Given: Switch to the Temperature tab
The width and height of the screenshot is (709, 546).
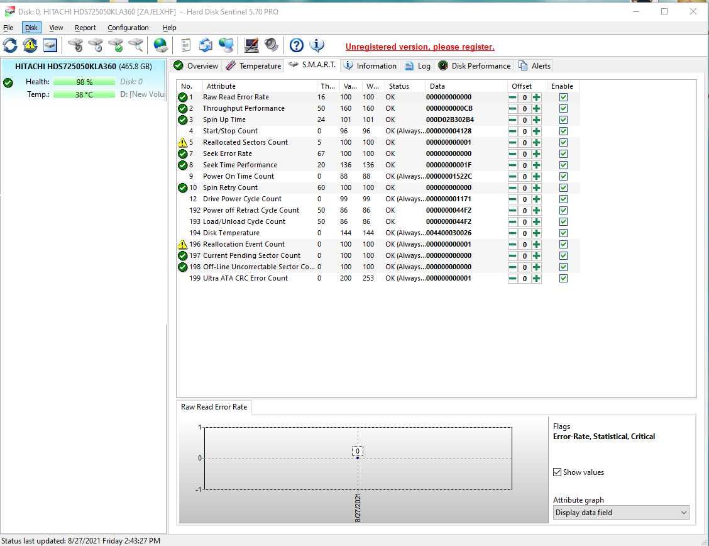Looking at the screenshot, I should (253, 65).
